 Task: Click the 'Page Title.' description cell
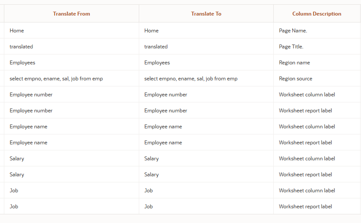pyautogui.click(x=291, y=47)
